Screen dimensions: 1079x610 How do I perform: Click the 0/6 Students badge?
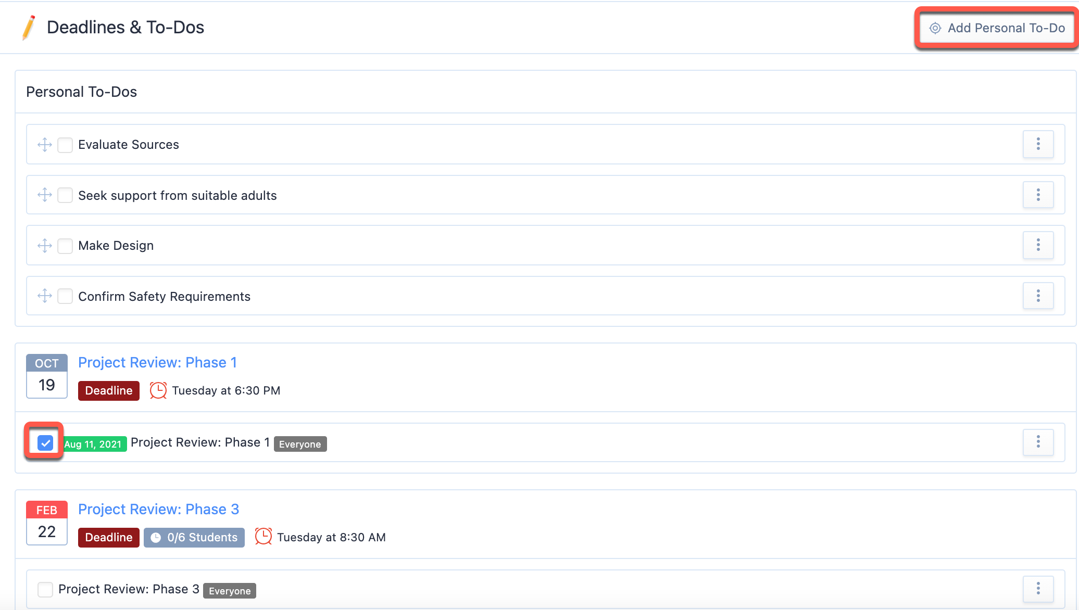pyautogui.click(x=194, y=538)
